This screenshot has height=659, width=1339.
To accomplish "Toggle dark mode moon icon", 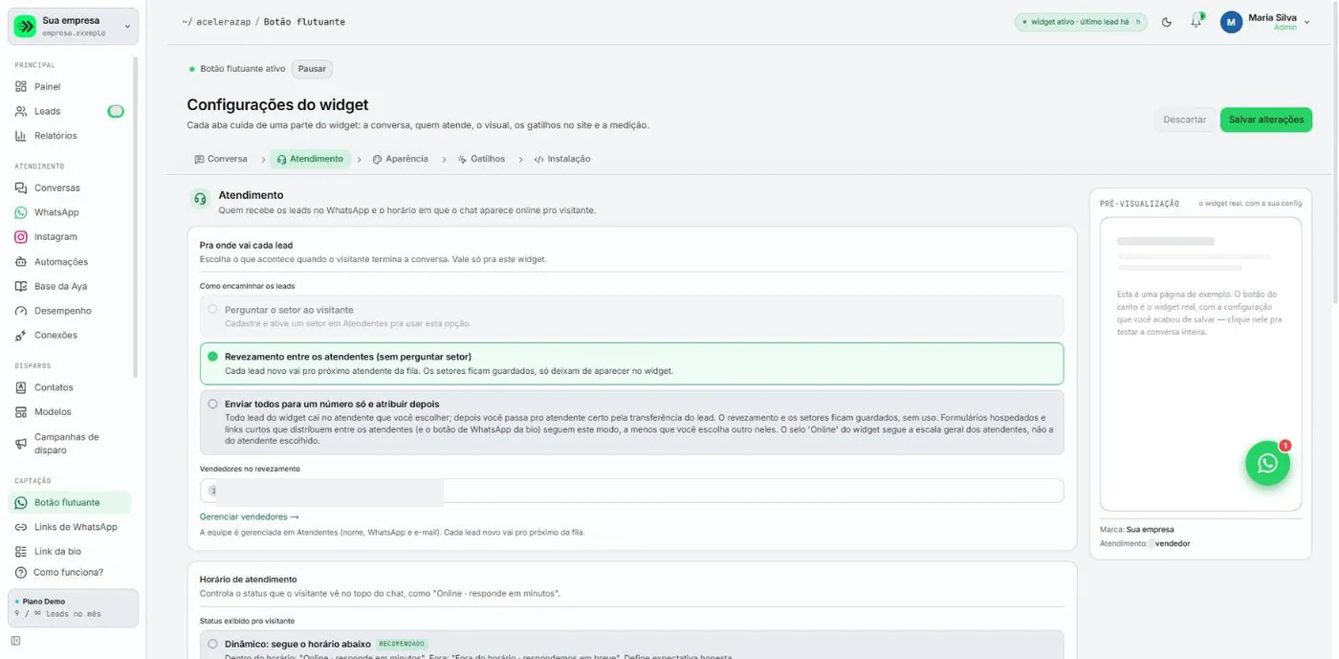I will (x=1167, y=22).
